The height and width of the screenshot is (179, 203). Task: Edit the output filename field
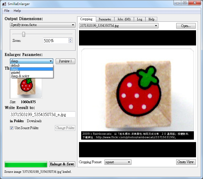[43, 114]
